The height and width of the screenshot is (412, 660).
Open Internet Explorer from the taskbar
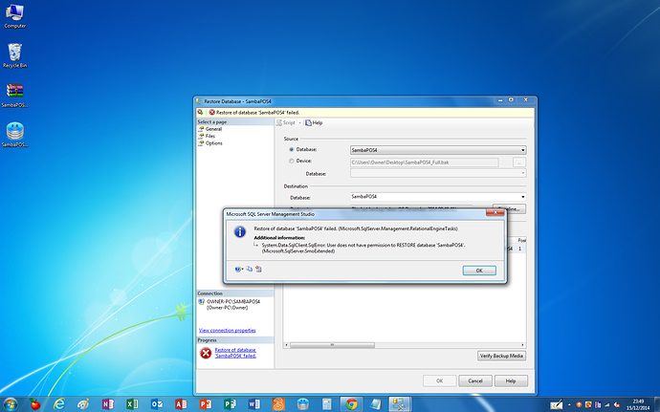[x=59, y=403]
